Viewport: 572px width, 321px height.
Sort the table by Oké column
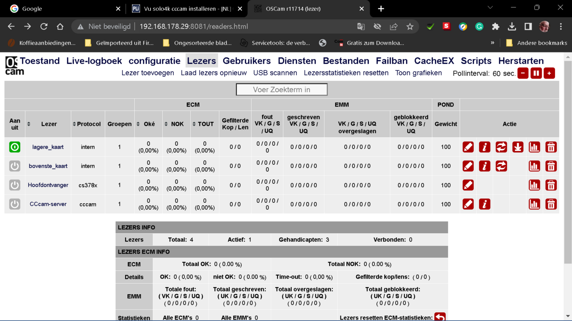pos(139,124)
